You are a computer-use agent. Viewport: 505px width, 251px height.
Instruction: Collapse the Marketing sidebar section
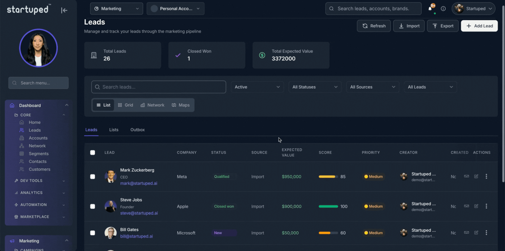tap(67, 241)
